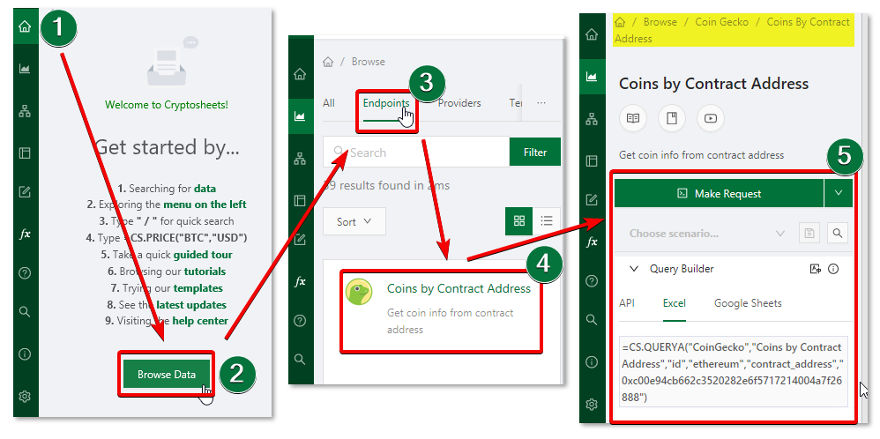Viewport: 880px width, 439px height.
Task: Click Browse in Coins by Contract Address breadcrumb
Action: coord(660,22)
